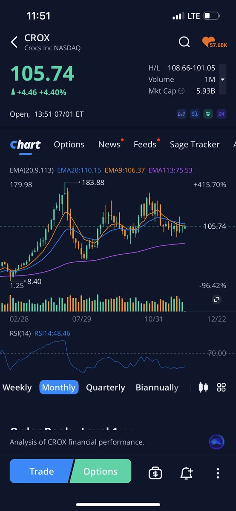Switch to the Chart tab
236x511 pixels.
pos(25,144)
